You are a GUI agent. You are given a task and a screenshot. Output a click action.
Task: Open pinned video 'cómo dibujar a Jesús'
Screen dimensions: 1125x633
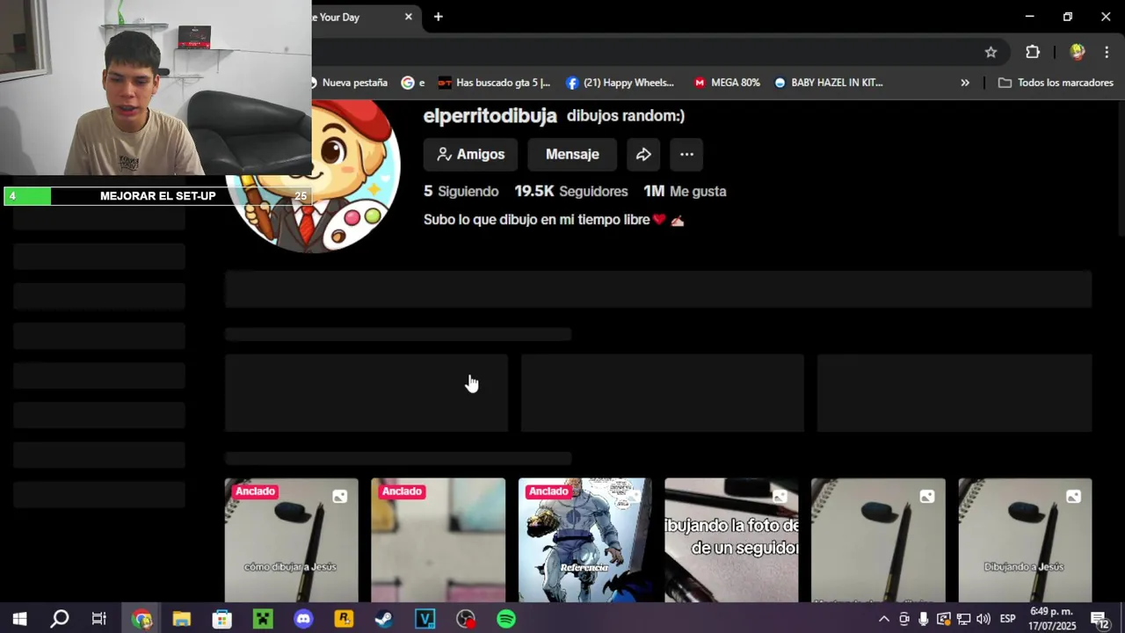pyautogui.click(x=291, y=540)
